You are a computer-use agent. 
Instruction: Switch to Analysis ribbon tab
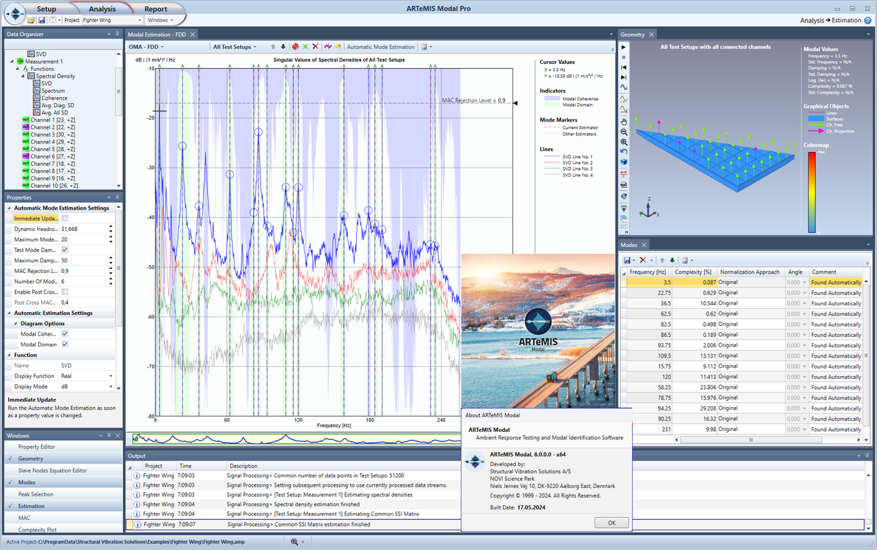[x=102, y=9]
